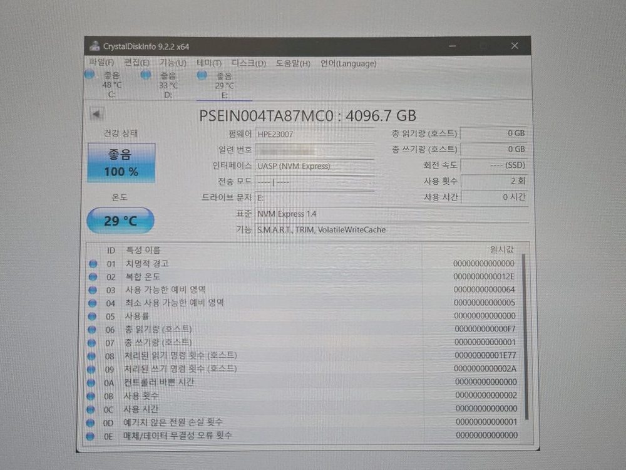This screenshot has height=470, width=626.
Task: Click the blue status dot of row 0D
Action: click(x=91, y=423)
